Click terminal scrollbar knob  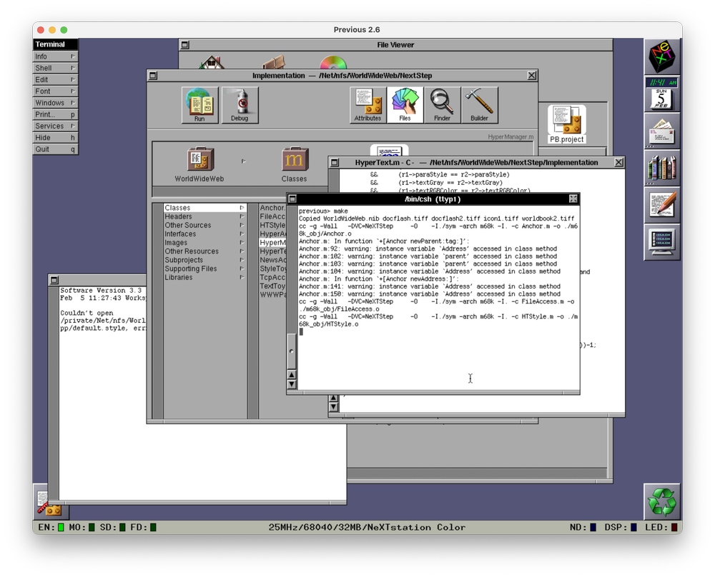pyautogui.click(x=292, y=351)
